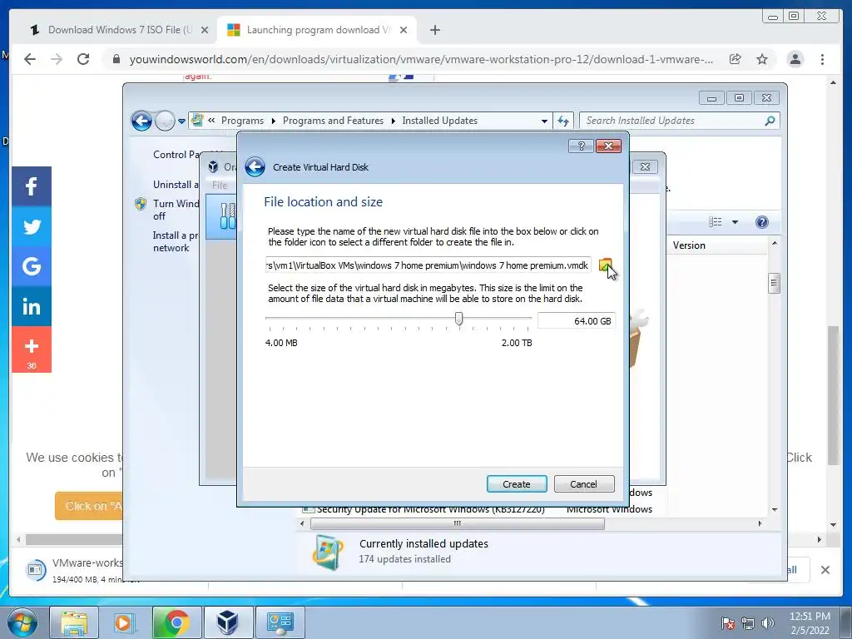Go back in Create Virtual Hard Disk wizard

255,166
